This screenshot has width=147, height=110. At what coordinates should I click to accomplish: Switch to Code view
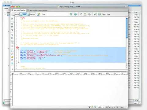(x=16, y=14)
